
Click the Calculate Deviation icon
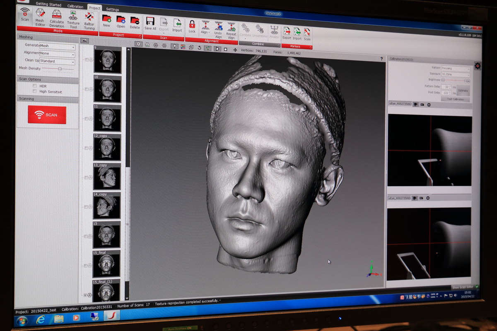(57, 17)
